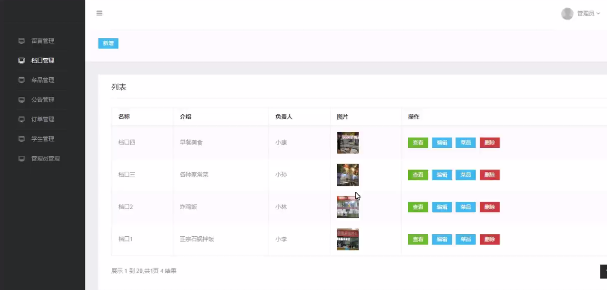
Task: Click the monitor icon beside 档口管理
Action: point(22,60)
